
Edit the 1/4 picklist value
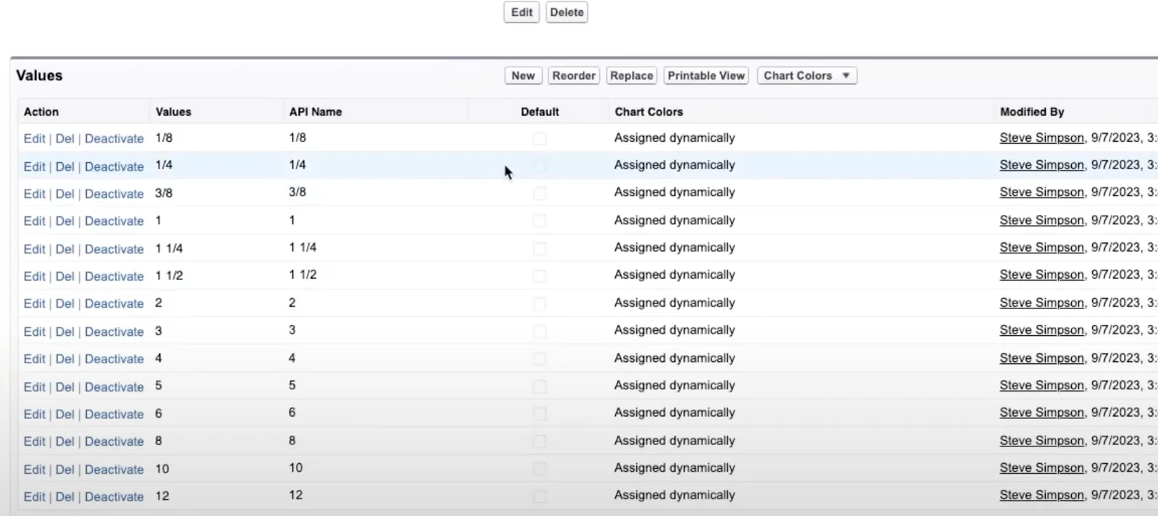34,166
